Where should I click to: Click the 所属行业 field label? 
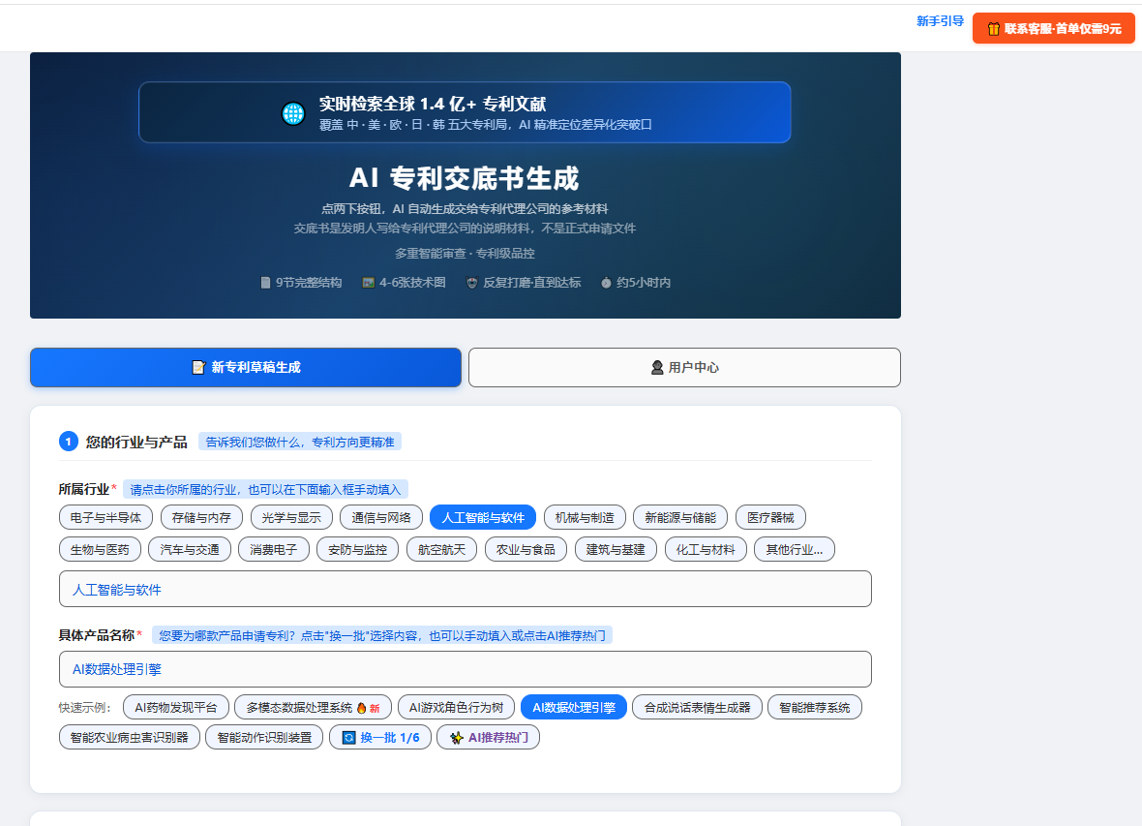84,489
